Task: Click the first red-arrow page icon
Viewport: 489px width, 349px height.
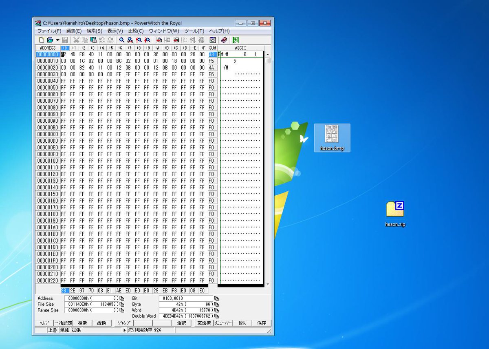Action: pos(159,40)
